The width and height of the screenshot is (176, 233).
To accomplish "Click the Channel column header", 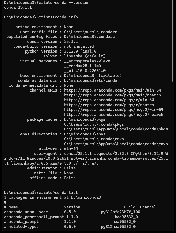I will click(148, 207).
